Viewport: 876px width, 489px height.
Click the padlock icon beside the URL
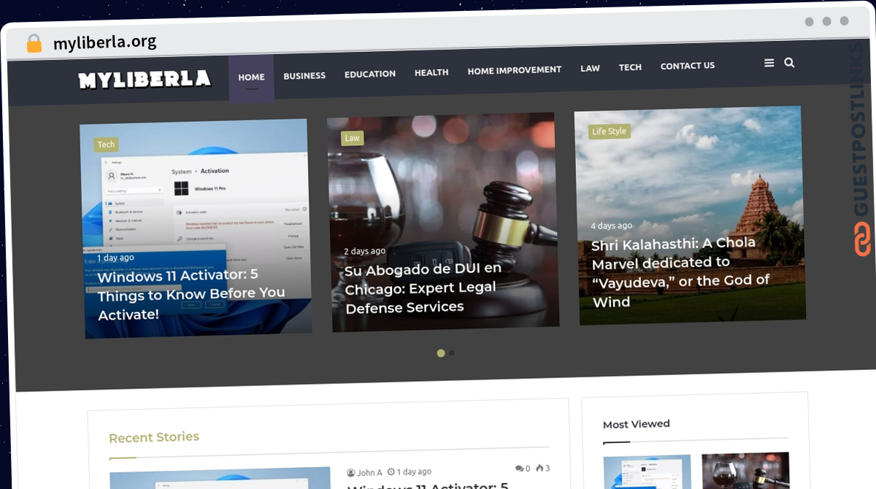point(34,43)
